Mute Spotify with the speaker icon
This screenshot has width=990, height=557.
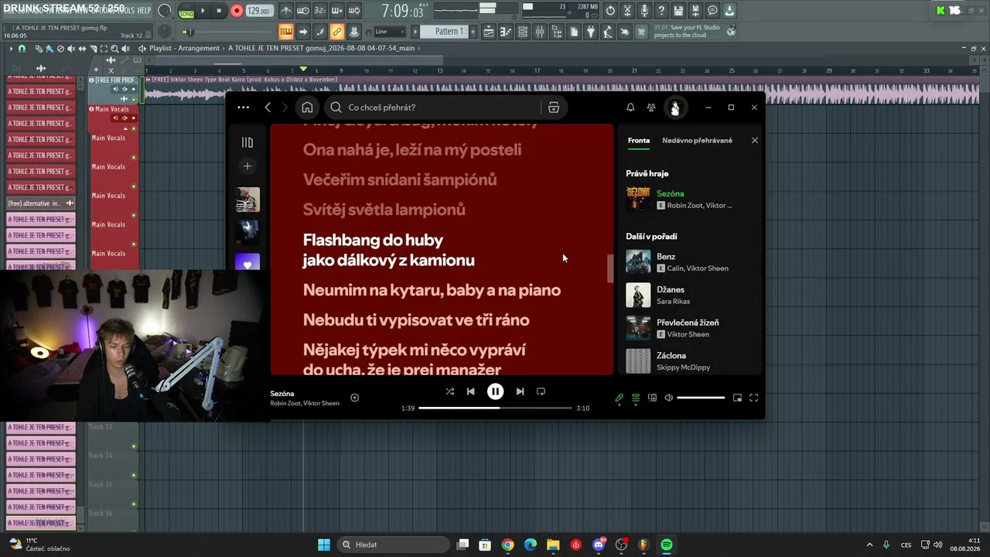669,398
